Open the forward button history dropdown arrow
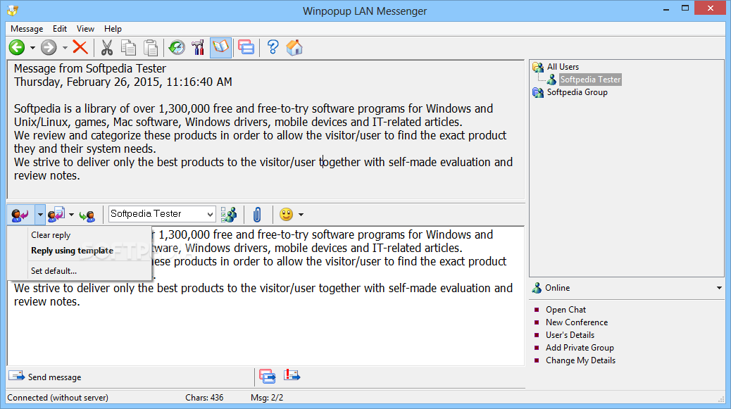The height and width of the screenshot is (409, 731). [x=65, y=47]
